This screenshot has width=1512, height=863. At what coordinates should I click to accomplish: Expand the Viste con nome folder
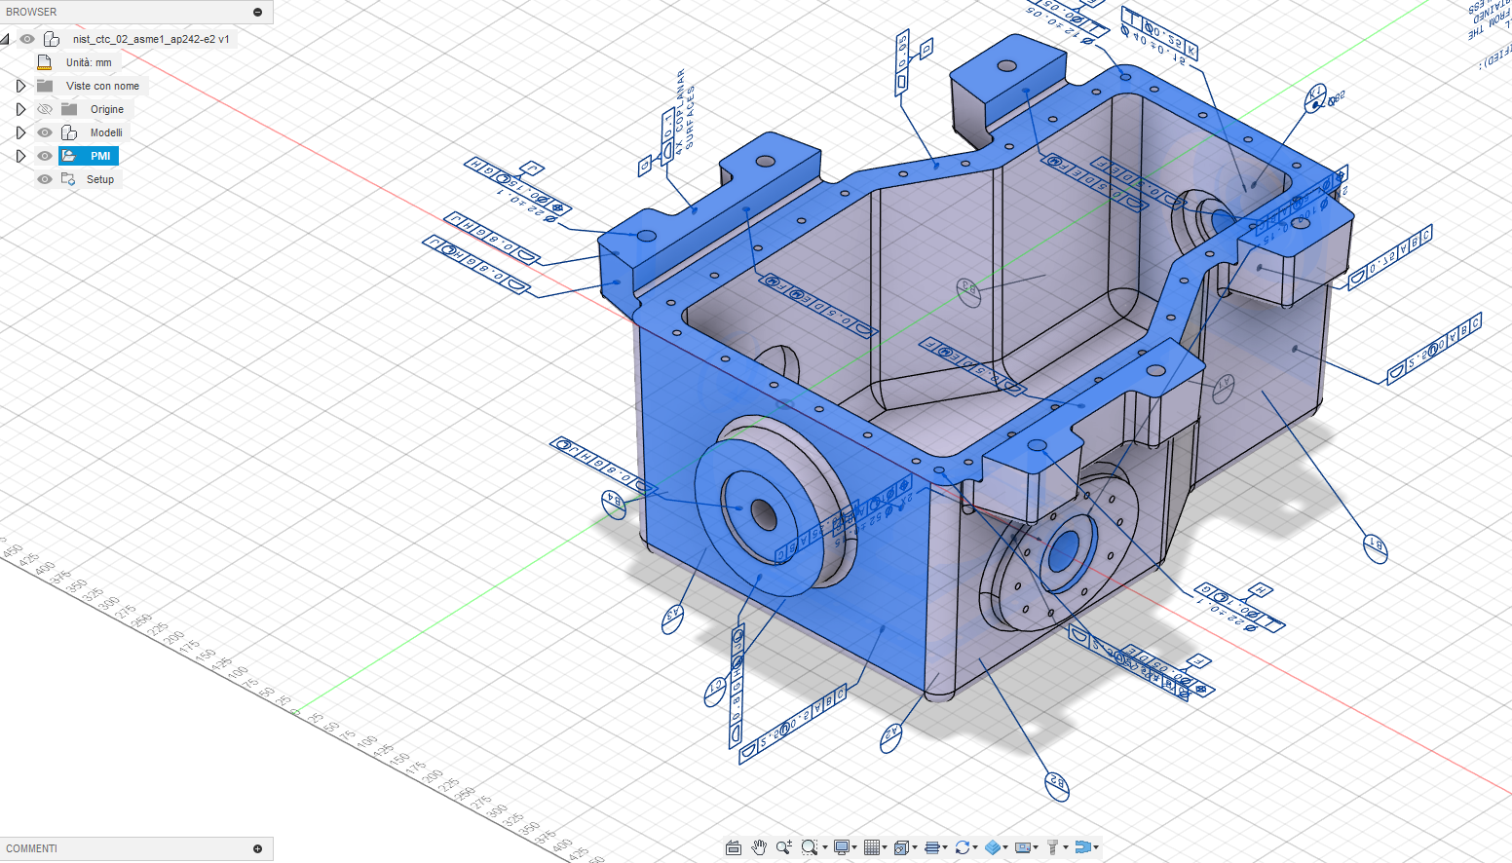(20, 86)
